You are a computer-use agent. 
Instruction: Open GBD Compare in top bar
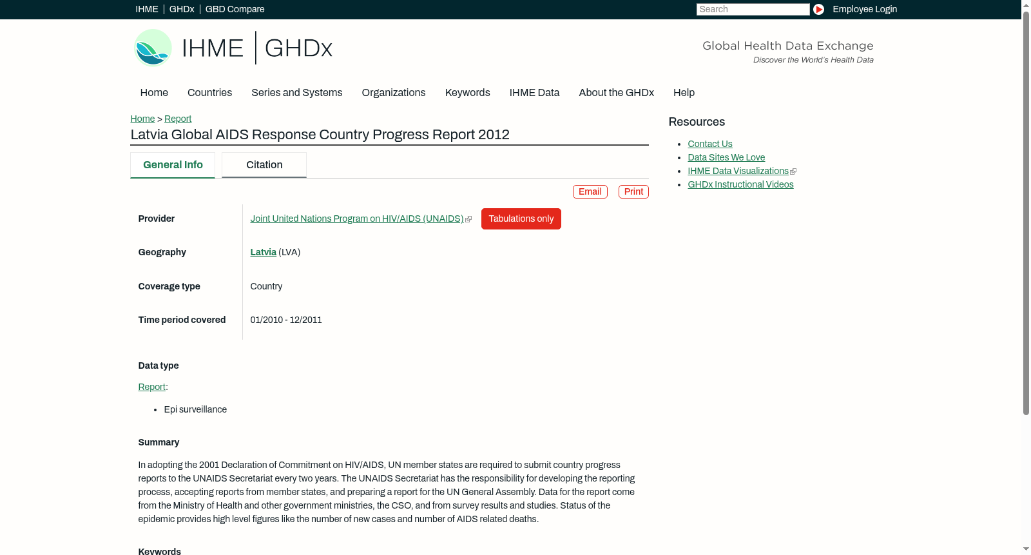235,9
